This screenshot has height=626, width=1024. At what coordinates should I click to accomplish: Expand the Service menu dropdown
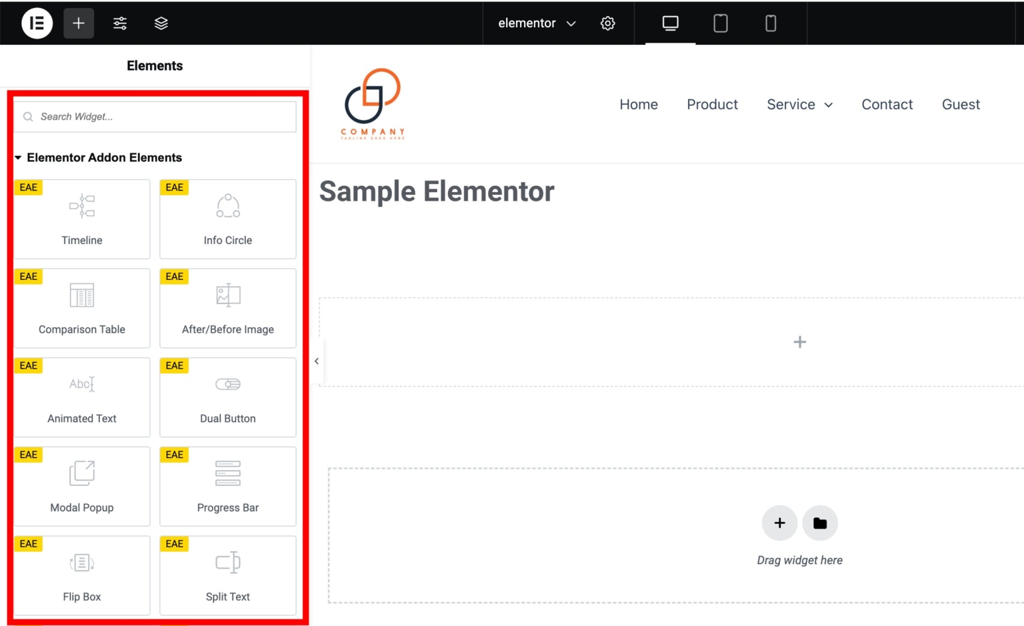pos(799,105)
